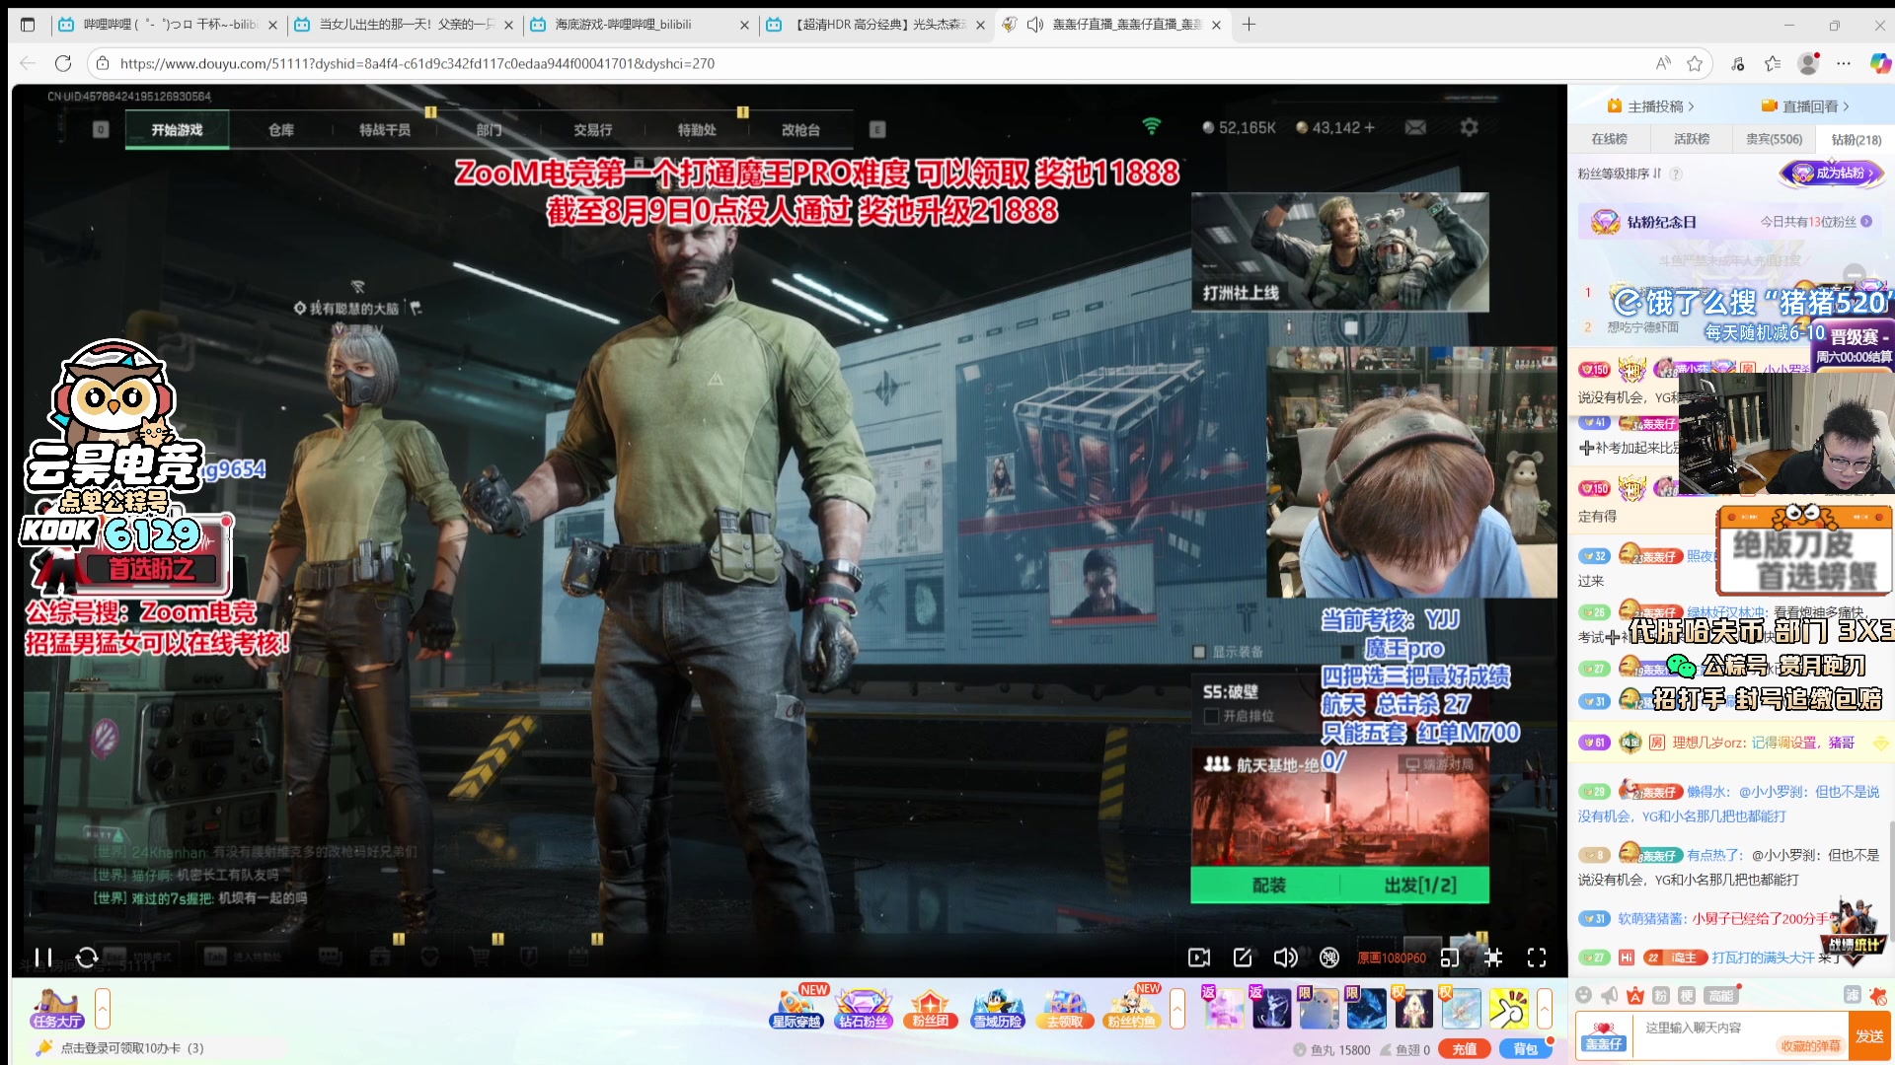The height and width of the screenshot is (1065, 1895).
Task: Select the yellow clapping hands gift
Action: tap(1508, 1009)
